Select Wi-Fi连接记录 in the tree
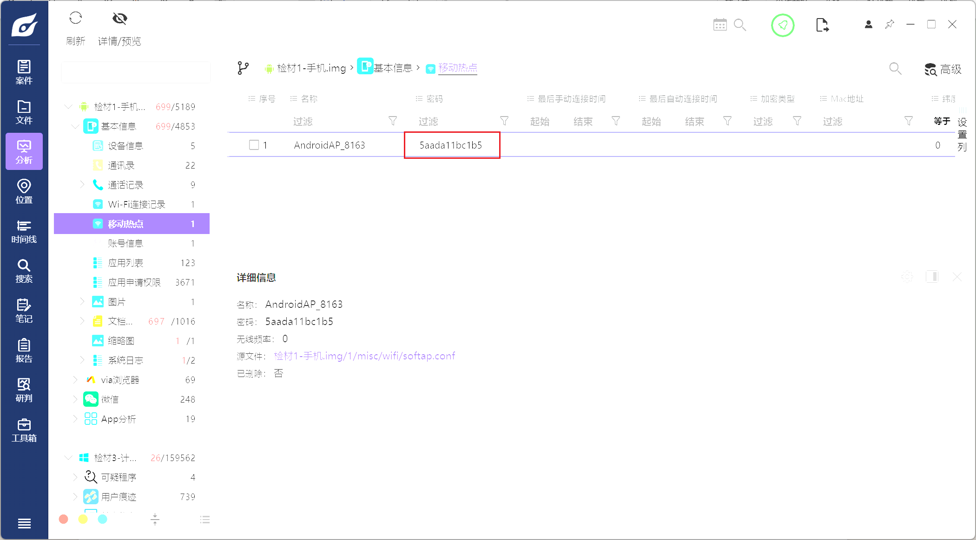This screenshot has width=976, height=540. coord(136,204)
